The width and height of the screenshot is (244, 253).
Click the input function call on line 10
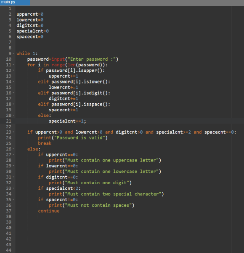click(x=58, y=59)
